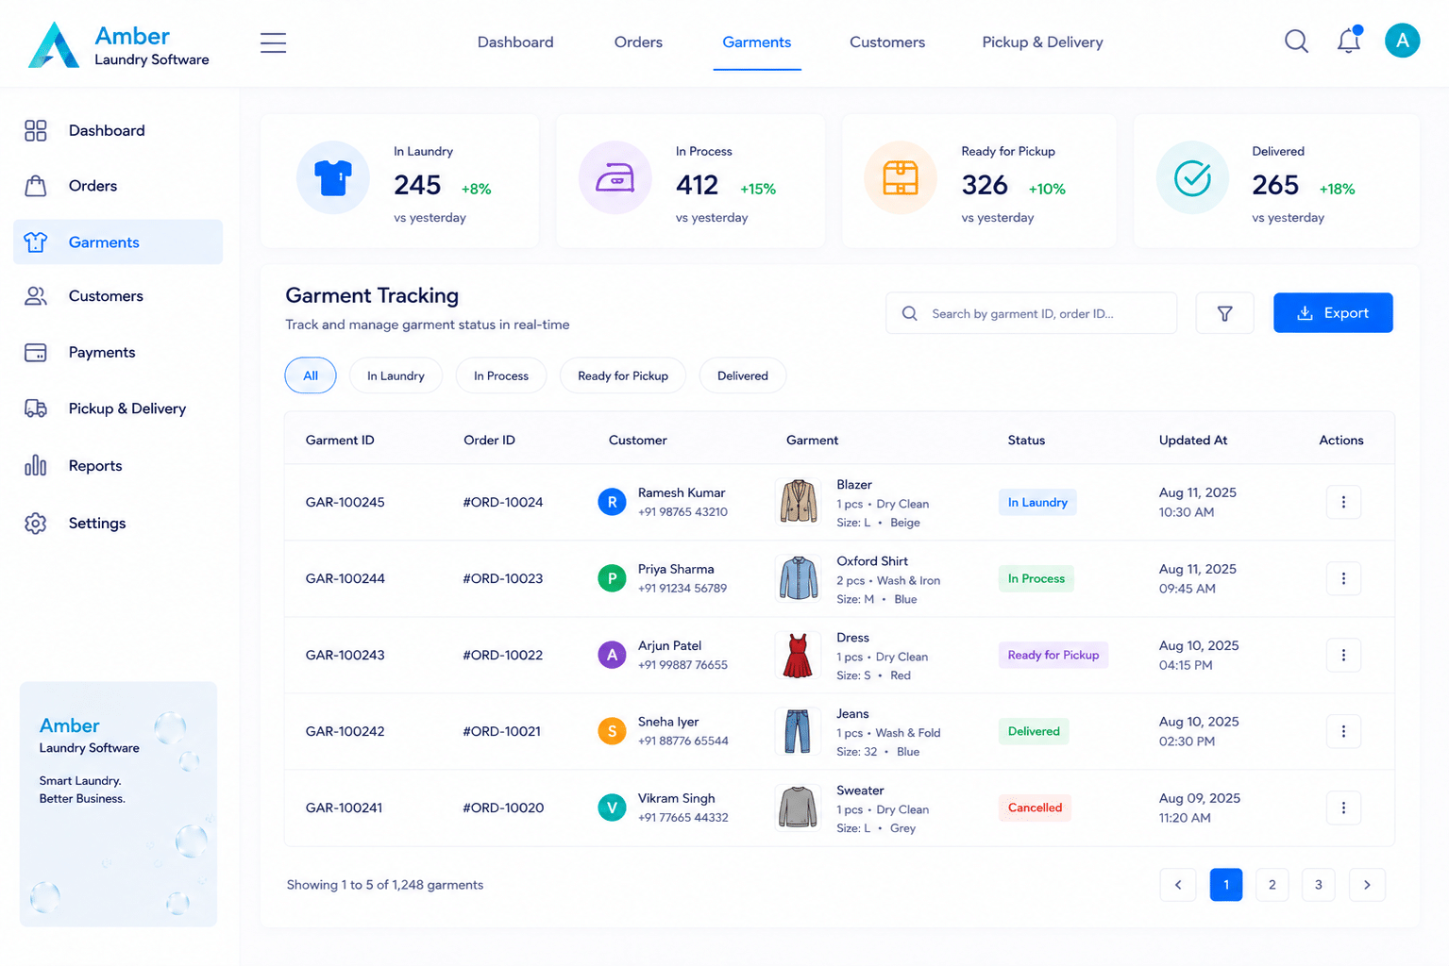Screen dimensions: 1449x966
Task: Open the search magnifier in header
Action: pyautogui.click(x=1296, y=42)
